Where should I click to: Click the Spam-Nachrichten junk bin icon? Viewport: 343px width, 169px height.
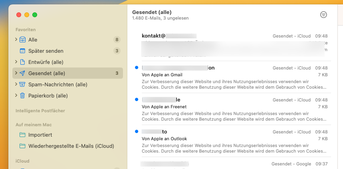pos(23,84)
